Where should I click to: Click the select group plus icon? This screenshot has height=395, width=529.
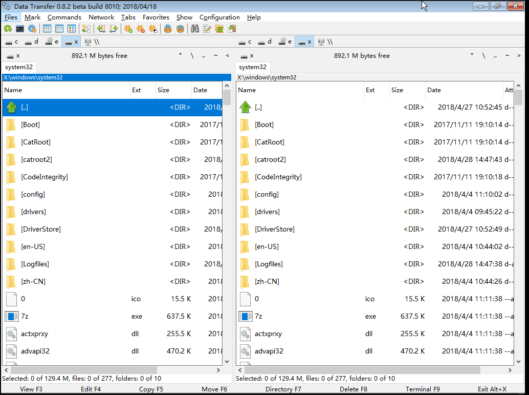tap(128, 29)
